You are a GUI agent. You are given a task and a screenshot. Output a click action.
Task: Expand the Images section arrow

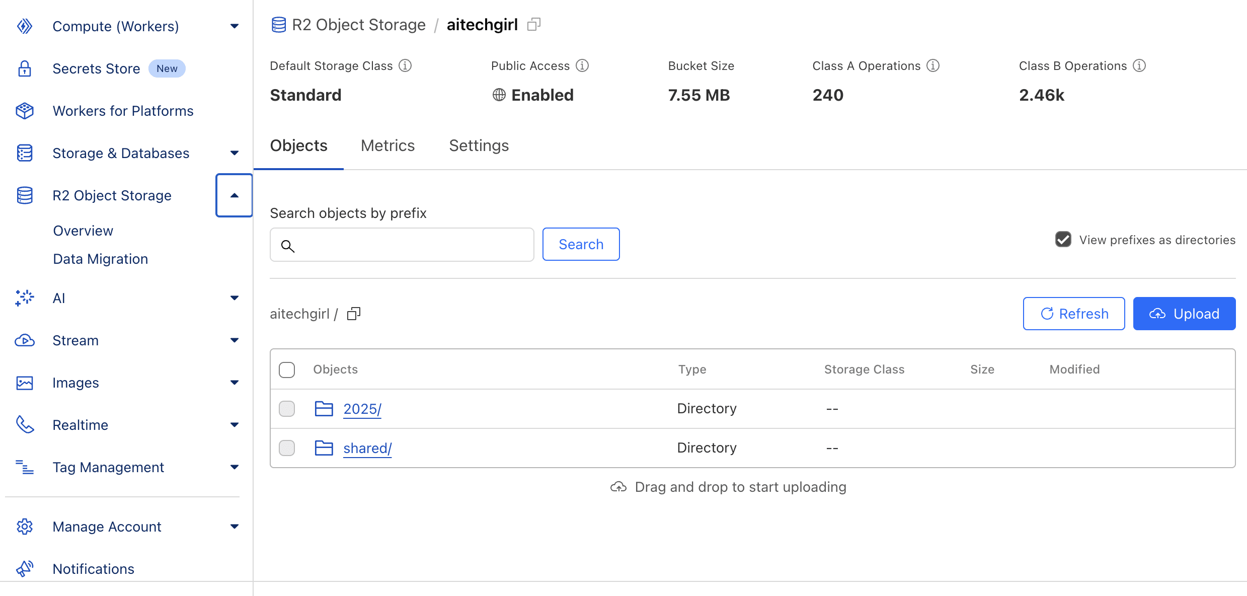235,383
